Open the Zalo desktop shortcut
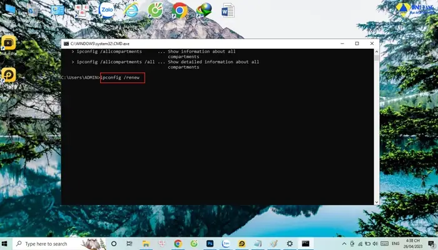Image resolution: width=438 pixels, height=250 pixels. click(107, 12)
